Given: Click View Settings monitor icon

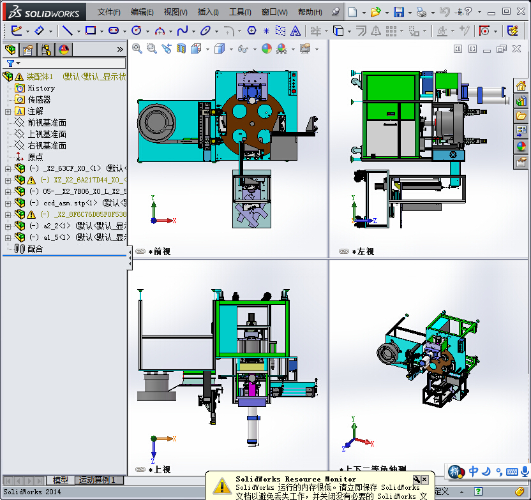Looking at the screenshot, I should pyautogui.click(x=305, y=48).
